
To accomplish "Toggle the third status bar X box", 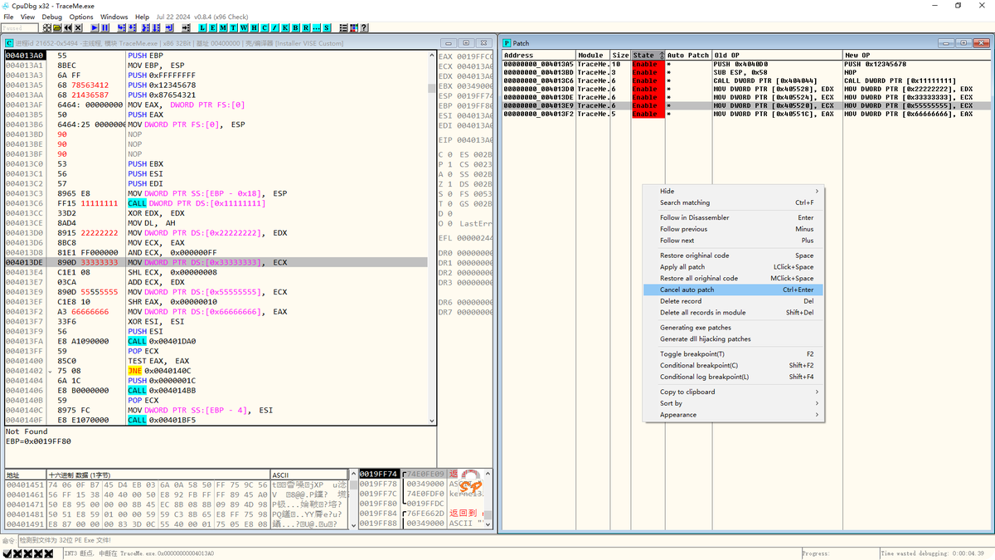I will tap(27, 553).
